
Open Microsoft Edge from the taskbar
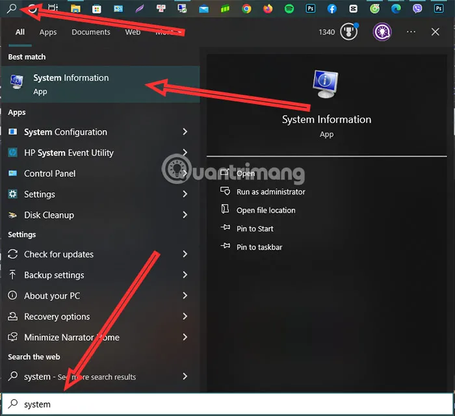(x=396, y=9)
